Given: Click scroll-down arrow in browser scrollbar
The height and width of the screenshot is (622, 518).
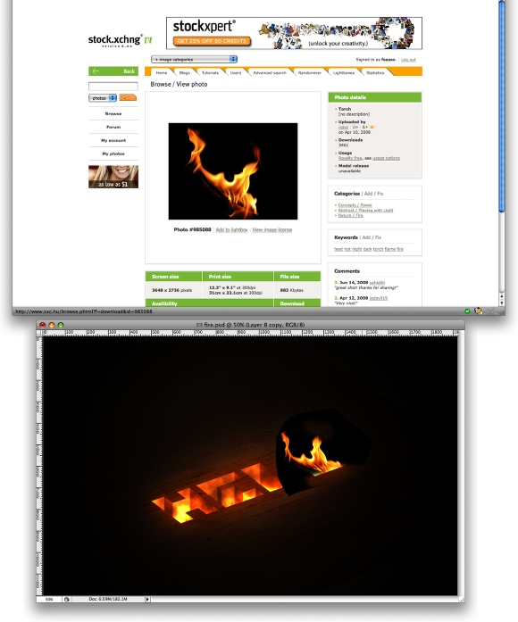Looking at the screenshot, I should pyautogui.click(x=502, y=303).
